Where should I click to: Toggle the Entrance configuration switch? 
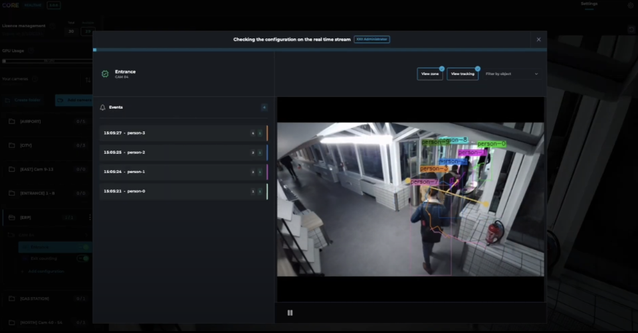click(84, 247)
